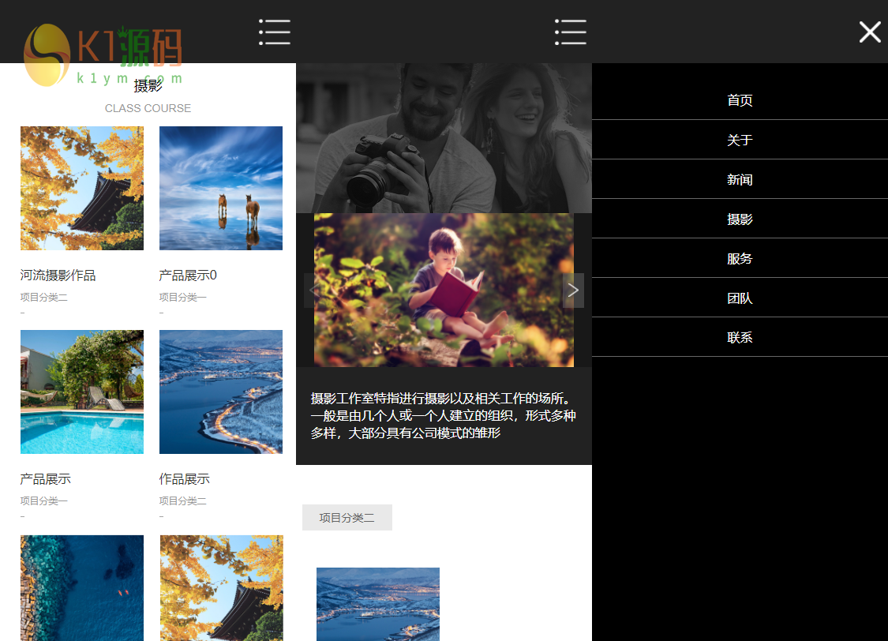Close the navigation menu with X icon
Screen dimensions: 888x641
[870, 32]
